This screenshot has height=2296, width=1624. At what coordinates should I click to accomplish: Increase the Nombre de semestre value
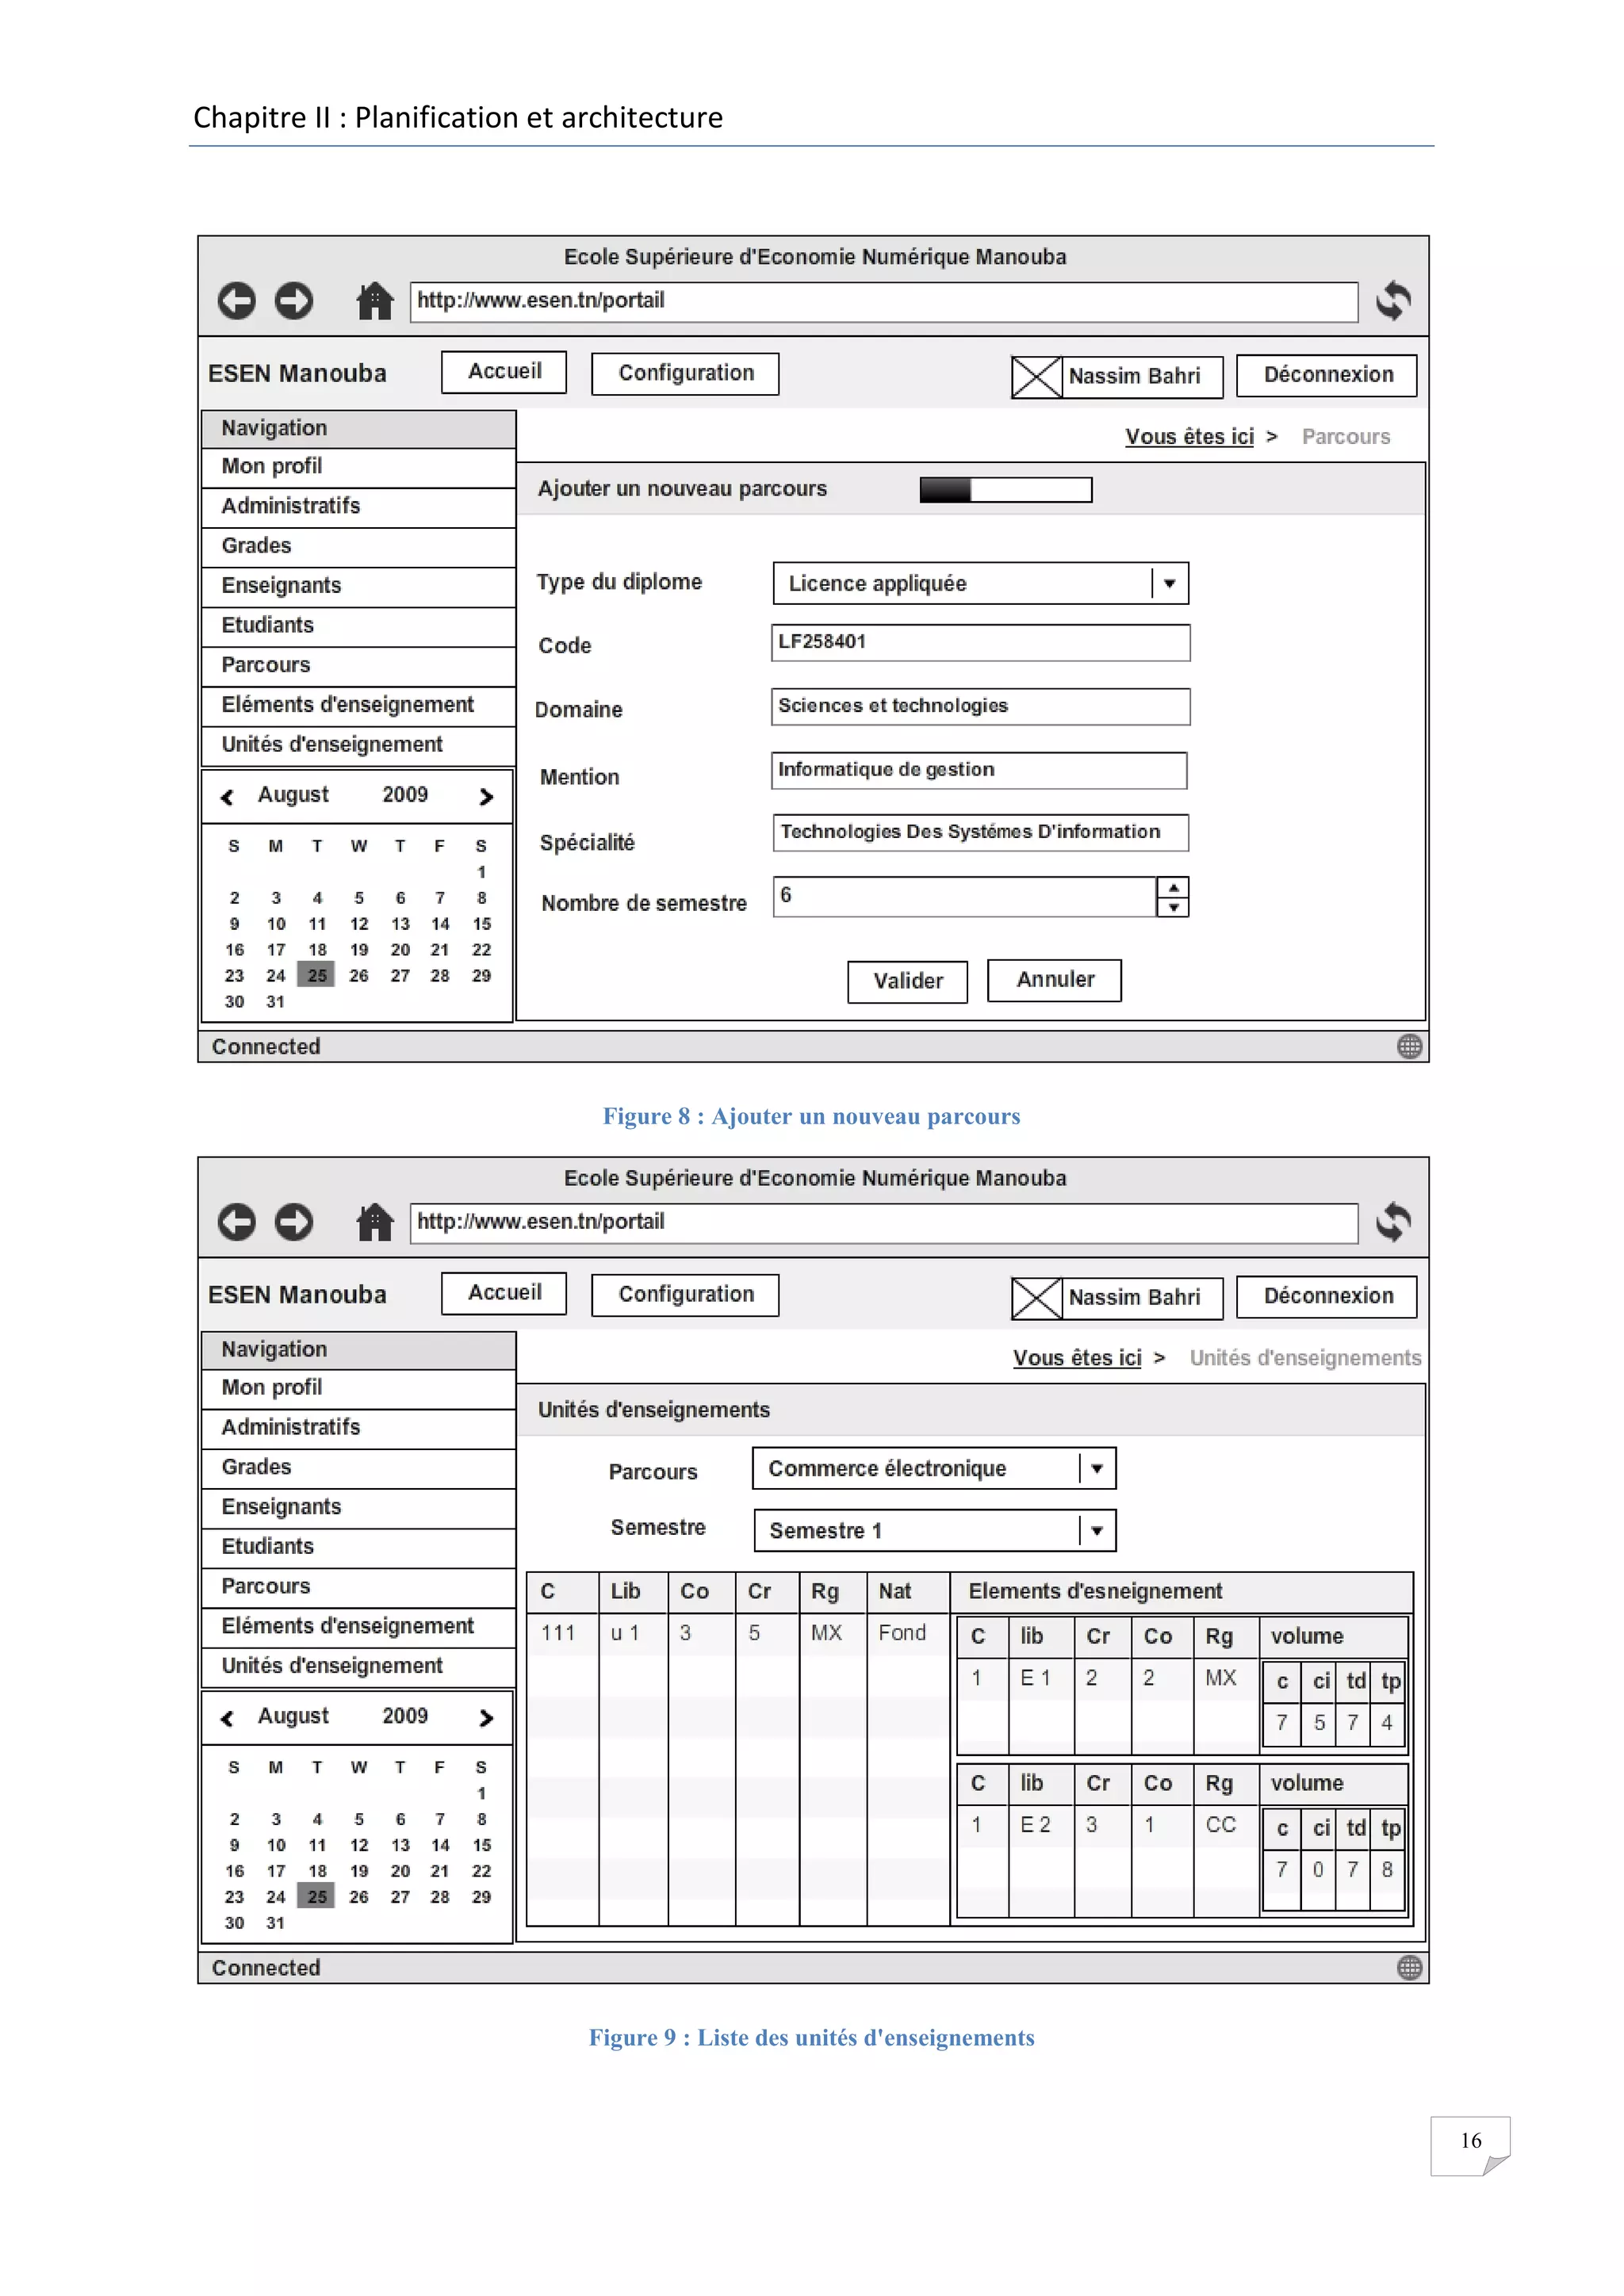coord(1173,887)
